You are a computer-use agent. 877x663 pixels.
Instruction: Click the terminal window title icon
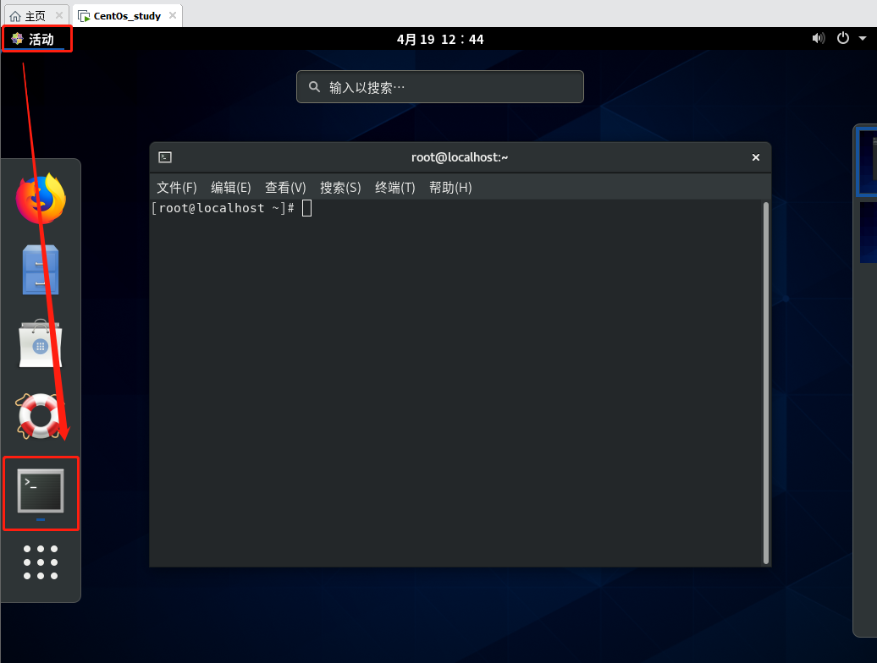(x=166, y=157)
